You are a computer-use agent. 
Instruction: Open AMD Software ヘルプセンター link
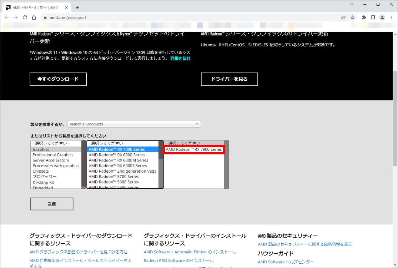point(286,262)
